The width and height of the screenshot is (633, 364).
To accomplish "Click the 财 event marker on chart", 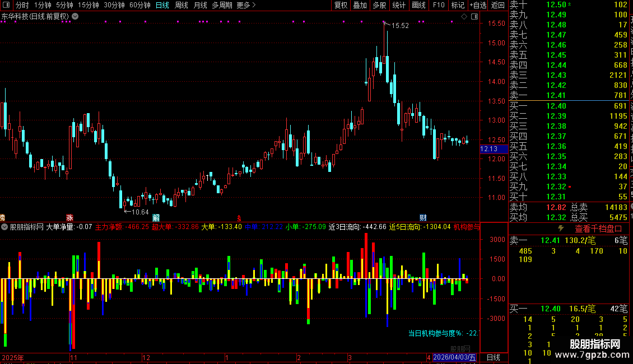I will pyautogui.click(x=423, y=217).
